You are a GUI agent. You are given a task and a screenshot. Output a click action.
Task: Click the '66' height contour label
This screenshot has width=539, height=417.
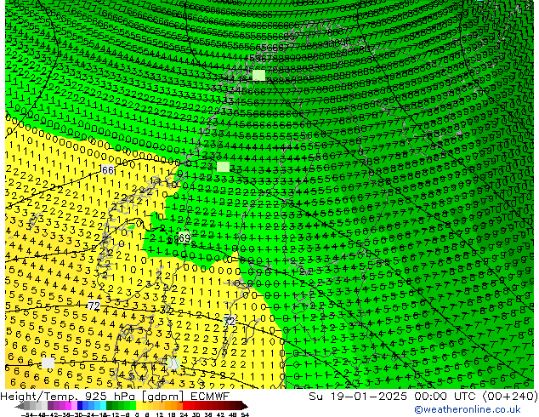coord(108,170)
